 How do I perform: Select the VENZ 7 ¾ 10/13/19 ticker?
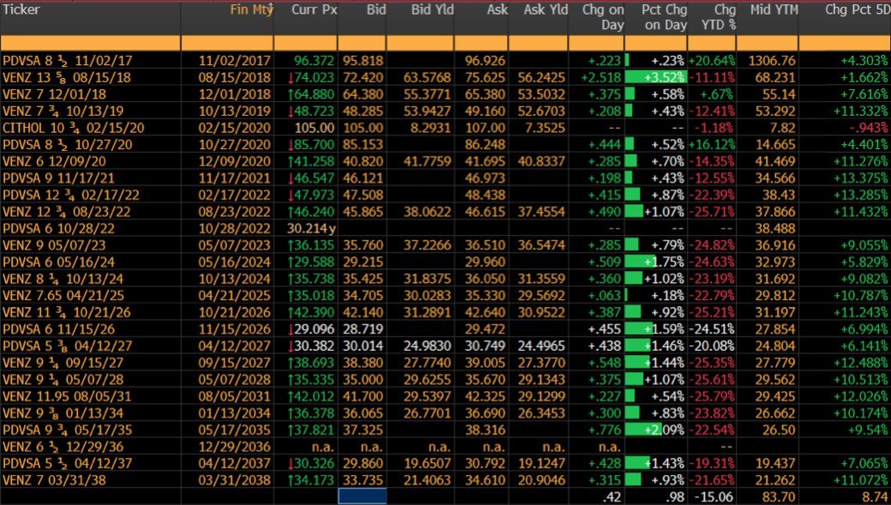[63, 111]
